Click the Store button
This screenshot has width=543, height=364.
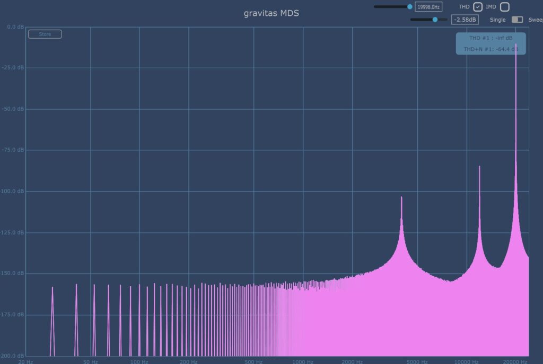(45, 34)
